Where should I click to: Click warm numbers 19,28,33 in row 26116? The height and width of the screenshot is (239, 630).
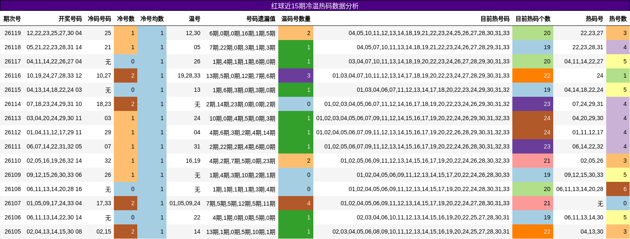(x=189, y=75)
